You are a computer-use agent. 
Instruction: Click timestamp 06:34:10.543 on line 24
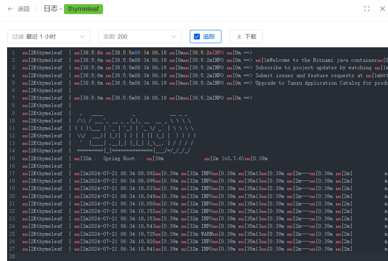pyautogui.click(x=138, y=226)
